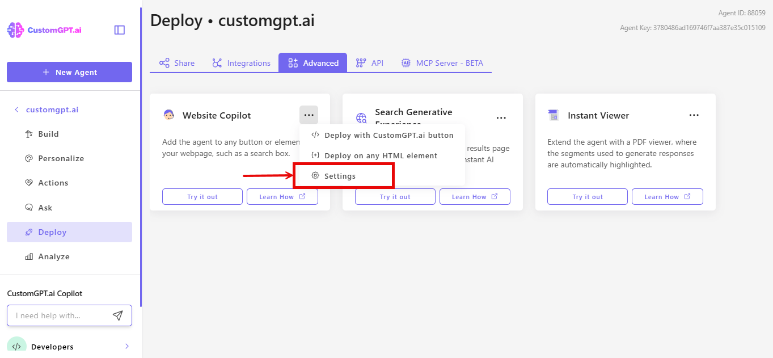Click the send icon in Copilot input
The image size is (773, 358).
118,315
